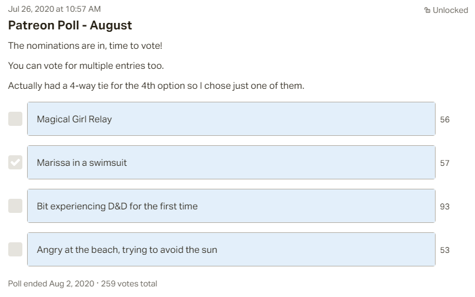Click the 53 vote count beside Angry option

click(445, 250)
